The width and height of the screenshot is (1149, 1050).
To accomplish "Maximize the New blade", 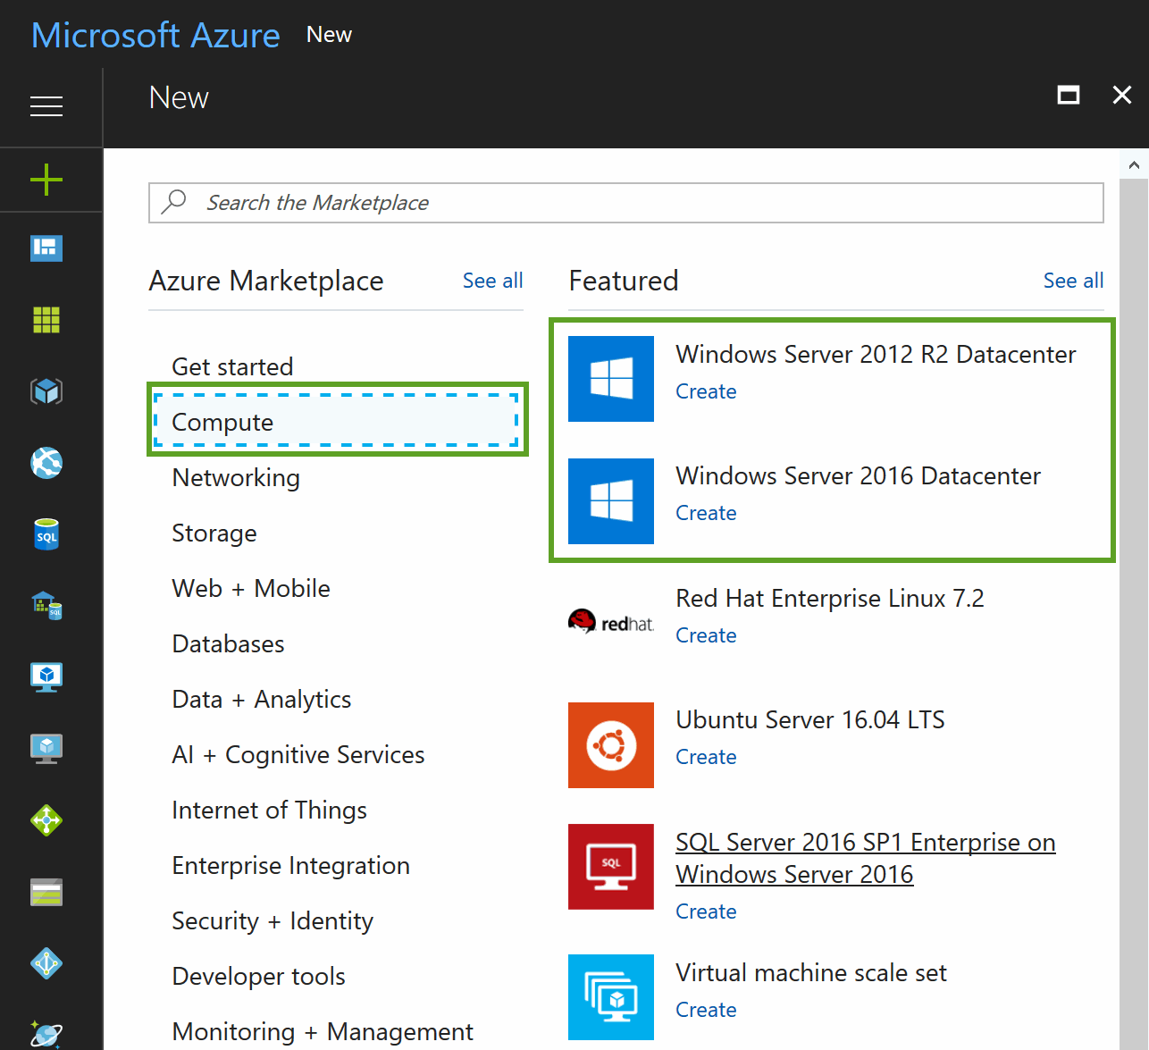I will (1069, 95).
